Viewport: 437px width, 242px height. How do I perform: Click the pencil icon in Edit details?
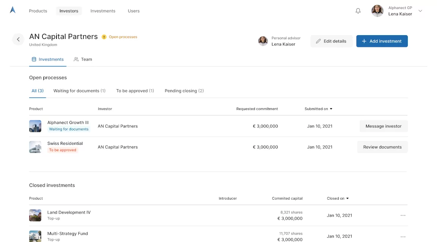[x=318, y=41]
